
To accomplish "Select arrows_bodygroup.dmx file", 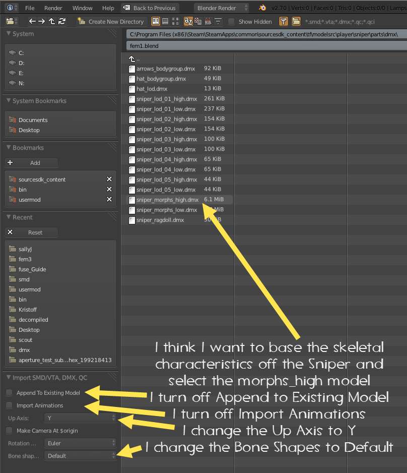I will coord(180,69).
